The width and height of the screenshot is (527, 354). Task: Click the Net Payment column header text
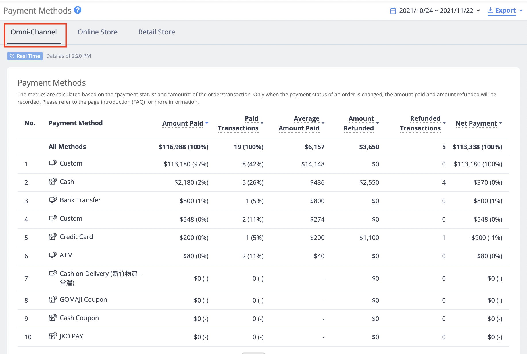(476, 123)
